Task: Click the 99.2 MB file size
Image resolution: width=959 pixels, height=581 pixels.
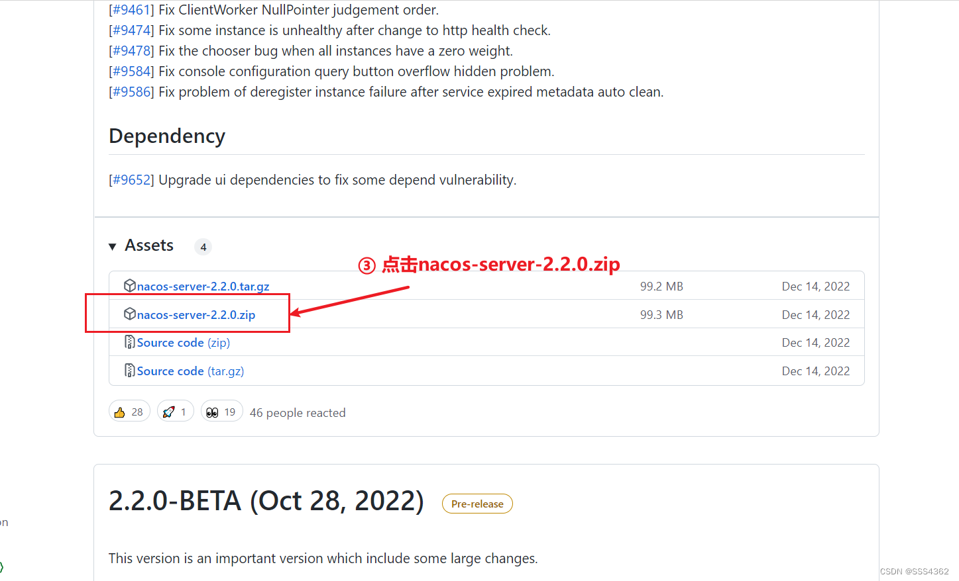Action: click(x=661, y=287)
